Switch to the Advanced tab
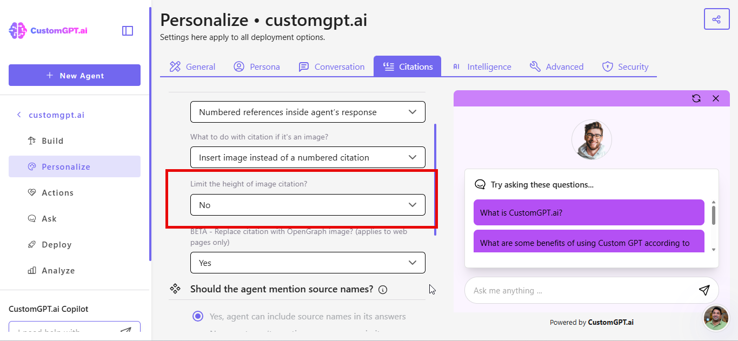 (556, 66)
